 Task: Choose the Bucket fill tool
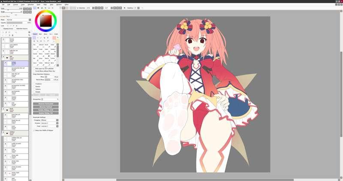click(x=36, y=55)
